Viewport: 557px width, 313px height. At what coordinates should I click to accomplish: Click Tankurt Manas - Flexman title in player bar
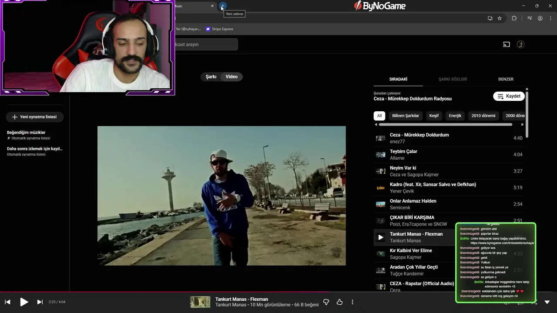pos(242,299)
